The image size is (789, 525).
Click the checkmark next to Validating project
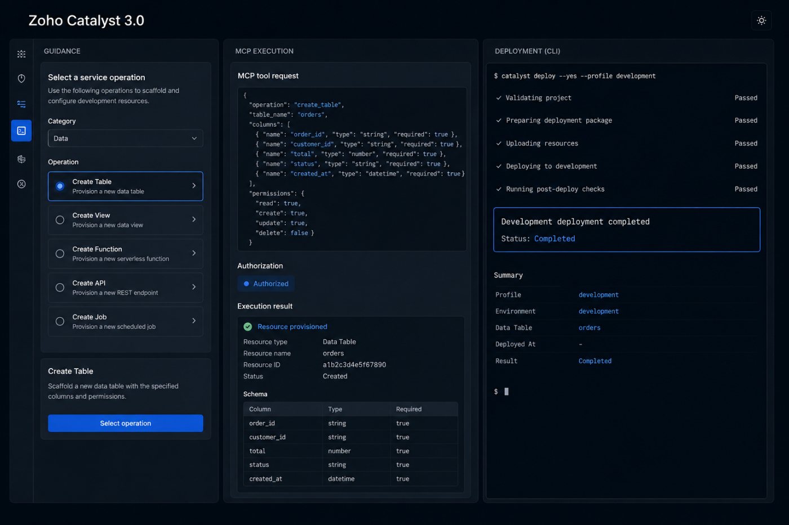click(499, 98)
